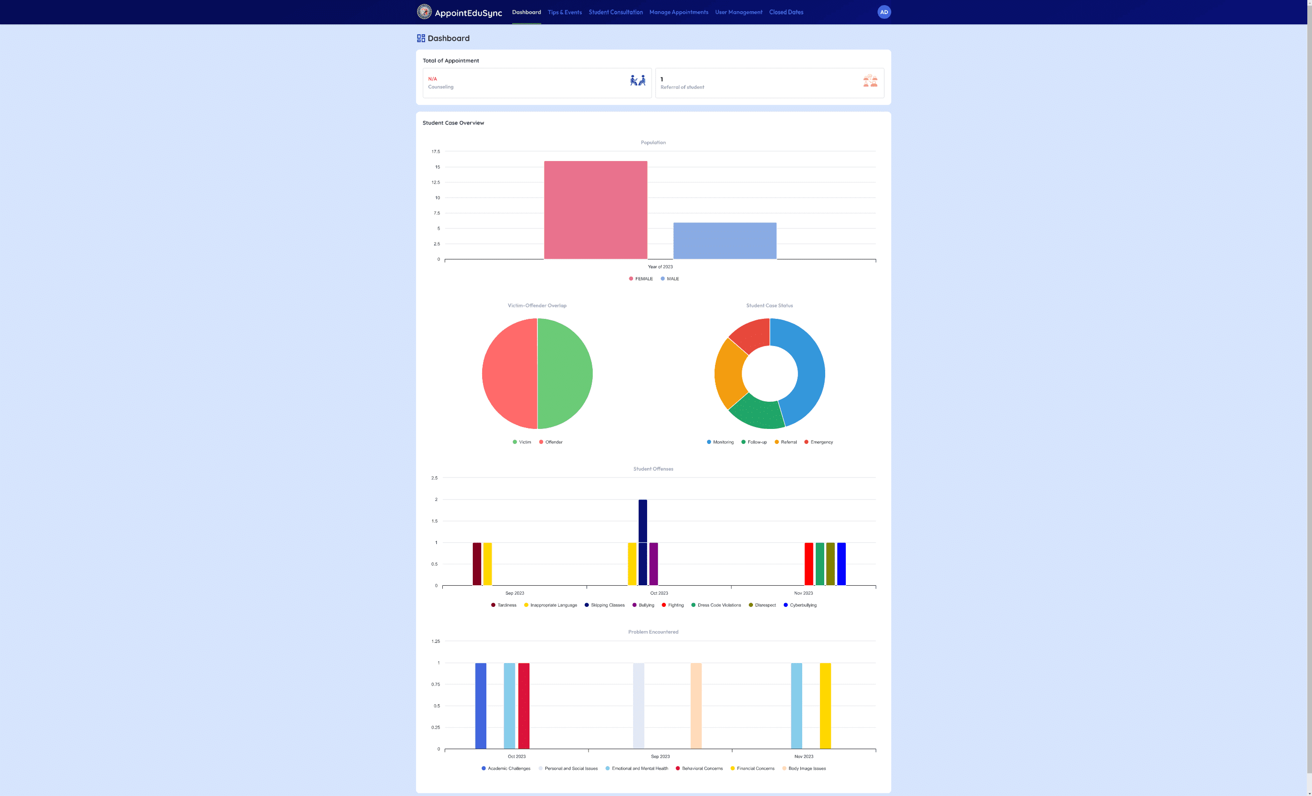Image resolution: width=1312 pixels, height=796 pixels.
Task: Toggle Follow-up legend in Case Status
Action: coord(753,442)
